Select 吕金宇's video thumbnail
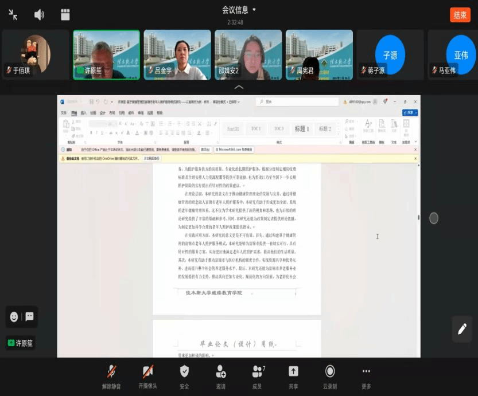 (177, 54)
